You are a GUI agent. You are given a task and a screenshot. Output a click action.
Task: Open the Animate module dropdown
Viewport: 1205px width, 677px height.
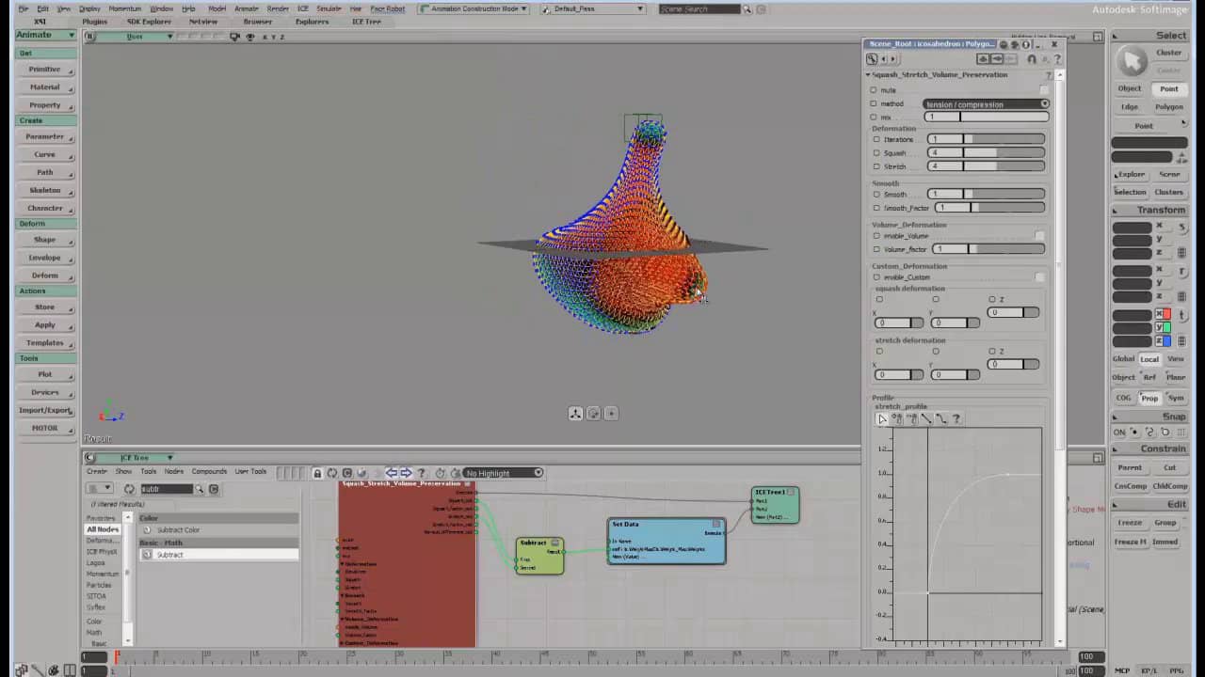coord(45,35)
